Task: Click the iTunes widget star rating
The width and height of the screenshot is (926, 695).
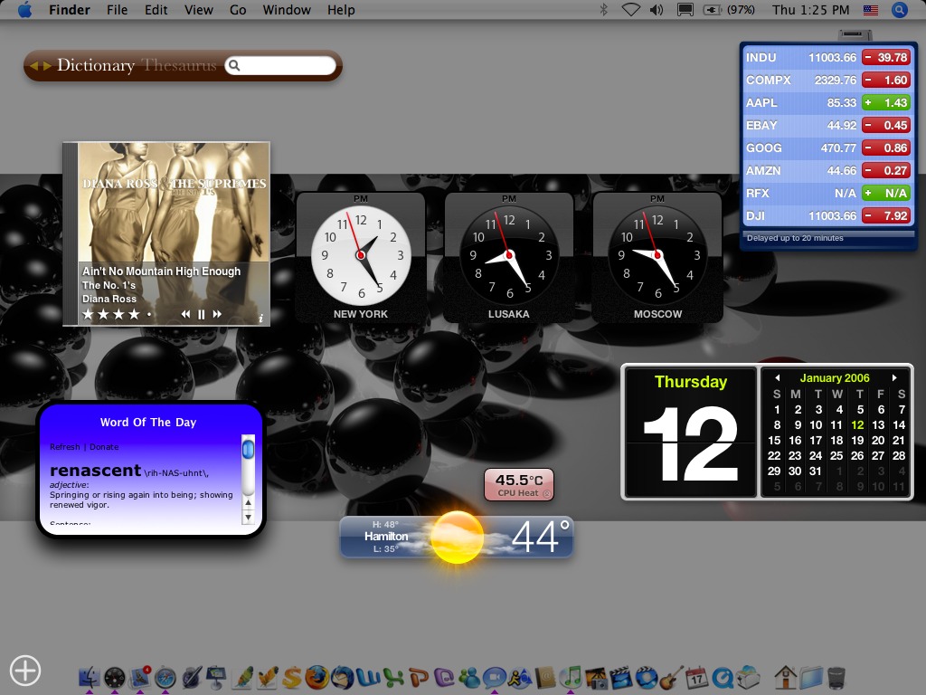Action: [x=117, y=314]
